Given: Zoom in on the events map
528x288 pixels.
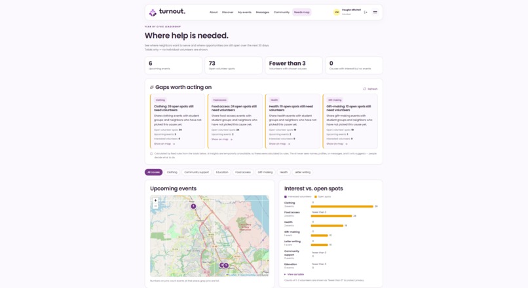Looking at the screenshot, I should 155,200.
